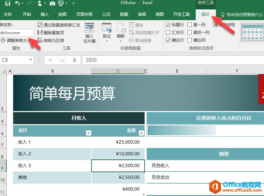Click the insert function fx icon
Screen dimensions: 264x196
tap(75, 60)
